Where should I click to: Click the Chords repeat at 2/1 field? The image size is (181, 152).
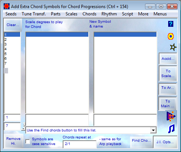click(80, 144)
